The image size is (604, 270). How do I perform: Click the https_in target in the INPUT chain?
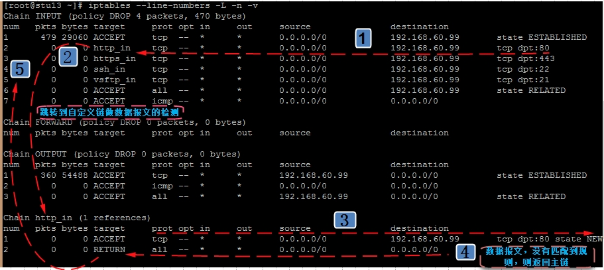click(x=114, y=58)
